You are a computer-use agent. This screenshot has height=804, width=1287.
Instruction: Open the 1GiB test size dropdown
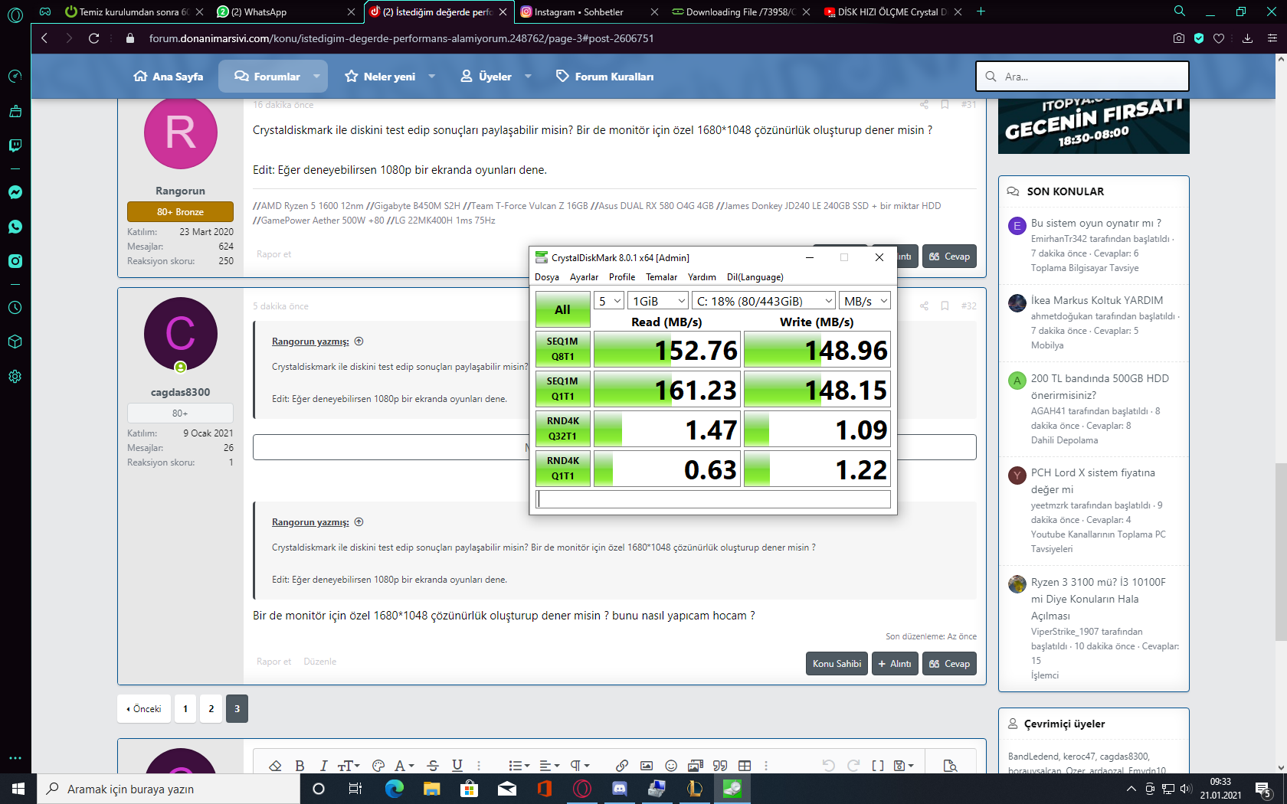[658, 301]
